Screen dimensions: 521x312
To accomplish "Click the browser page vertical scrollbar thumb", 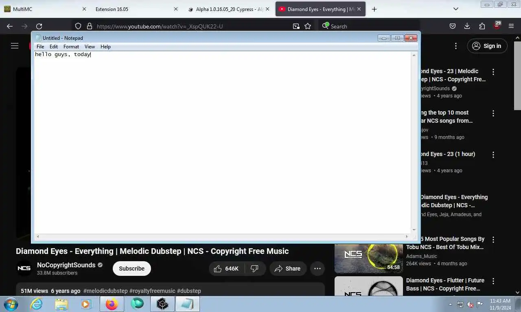I will pyautogui.click(x=517, y=75).
